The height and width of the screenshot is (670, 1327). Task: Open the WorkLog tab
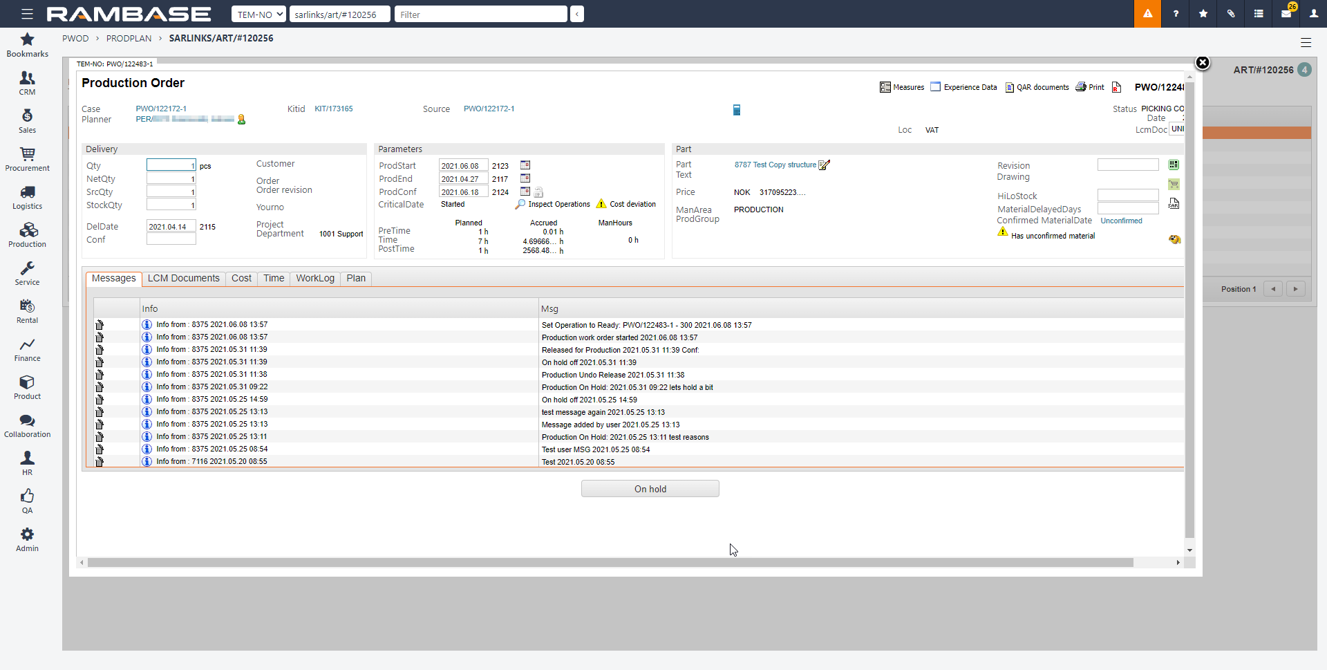314,279
